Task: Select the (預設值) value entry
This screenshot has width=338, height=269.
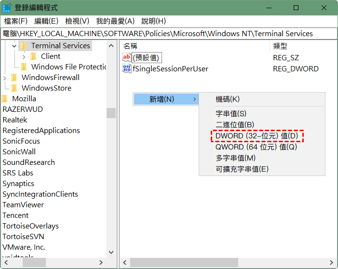Action: point(147,57)
